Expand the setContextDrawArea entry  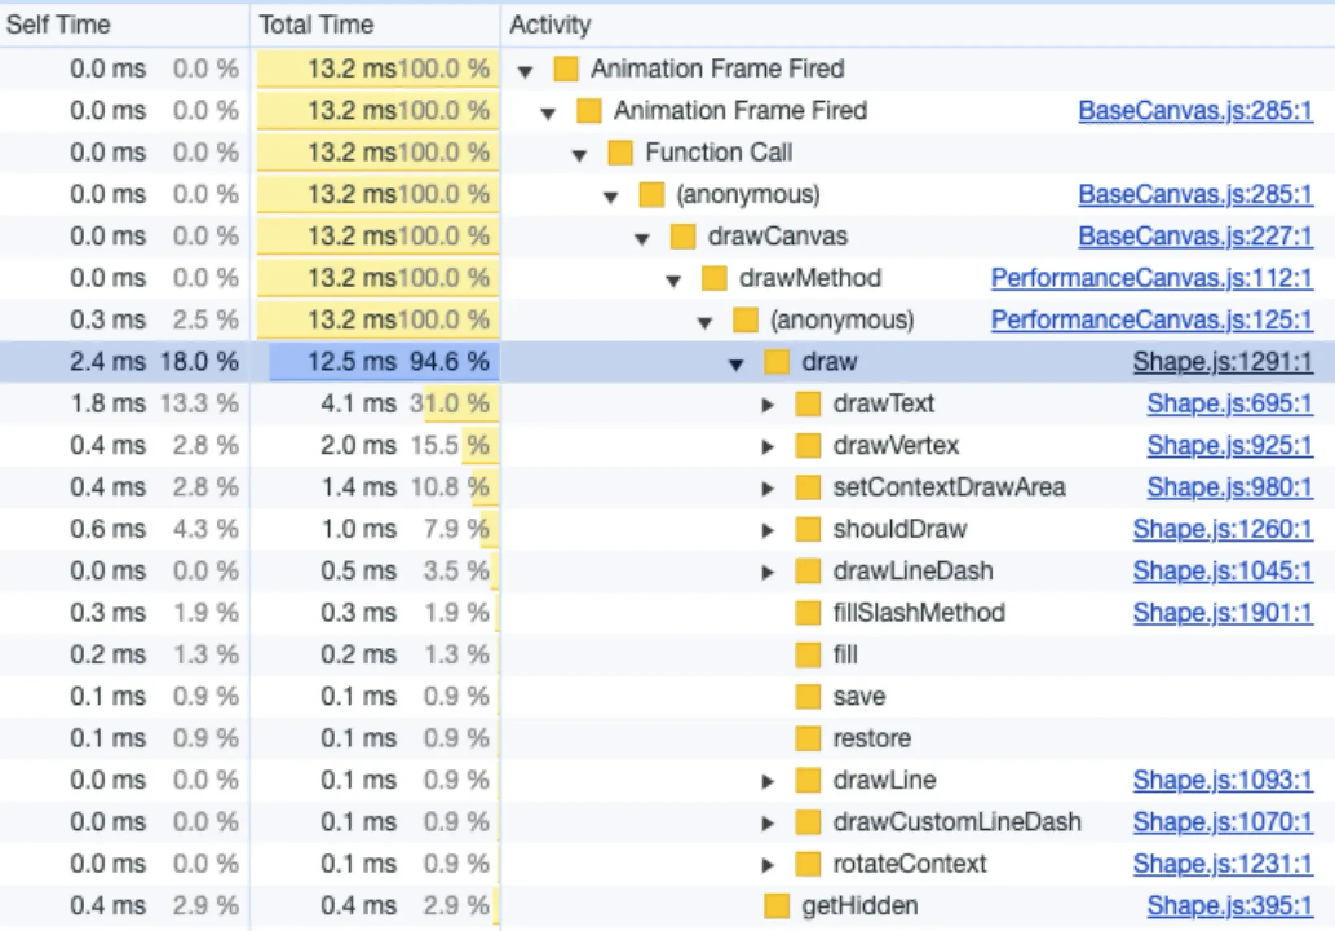pyautogui.click(x=767, y=489)
